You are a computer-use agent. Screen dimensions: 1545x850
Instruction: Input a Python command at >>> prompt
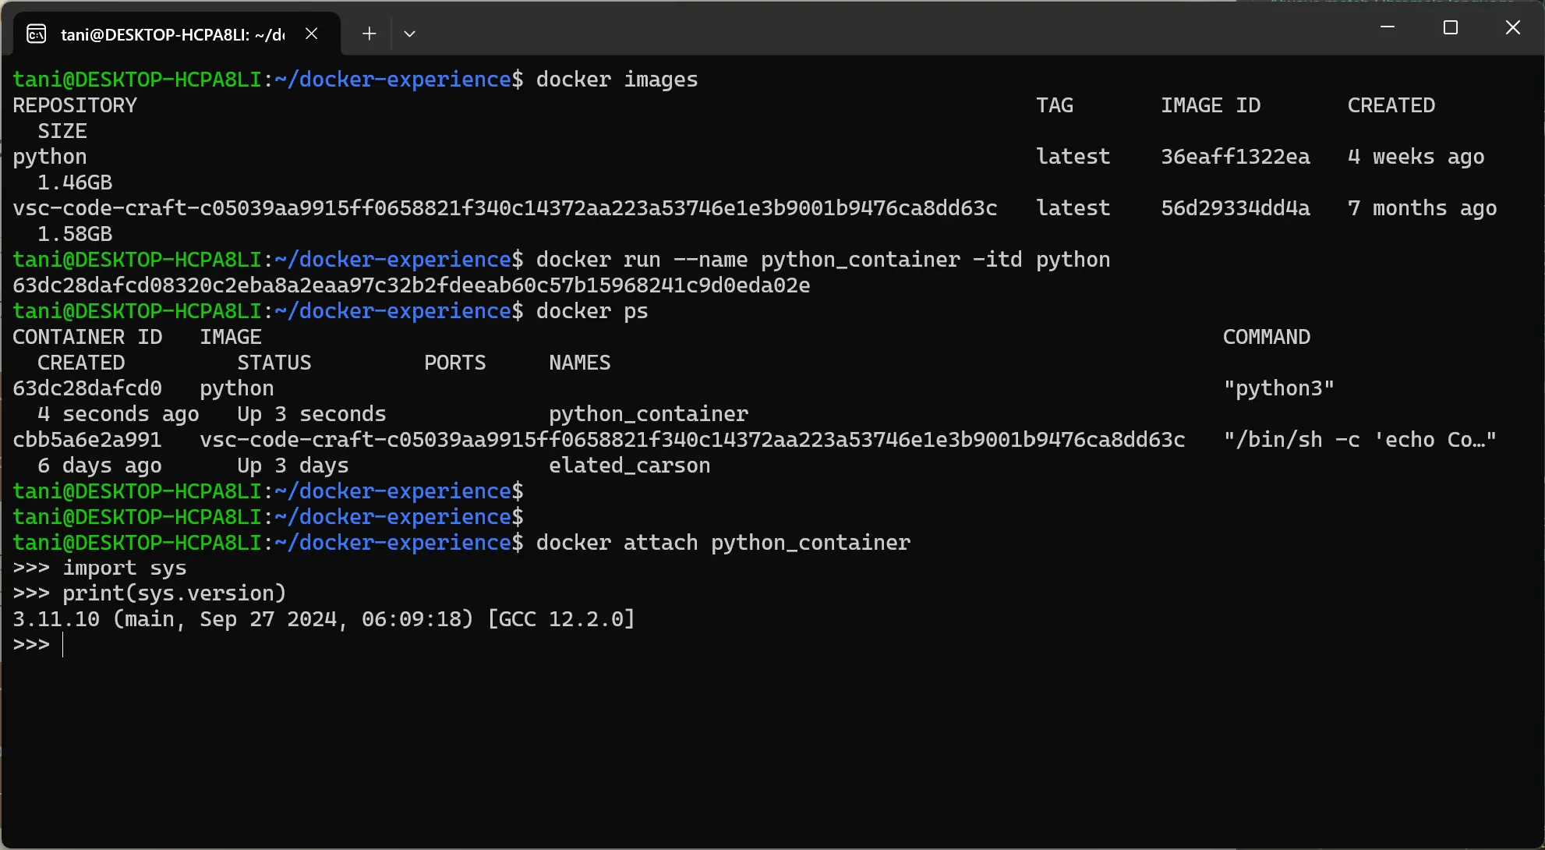tap(65, 644)
